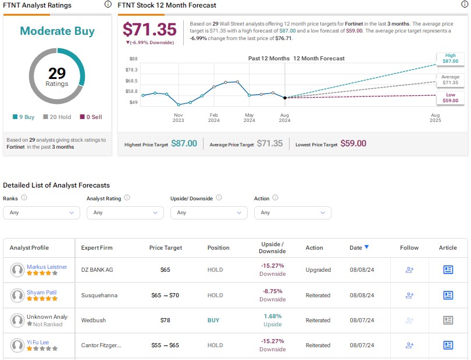Click info icon next to Analyst Rating filter

127,198
